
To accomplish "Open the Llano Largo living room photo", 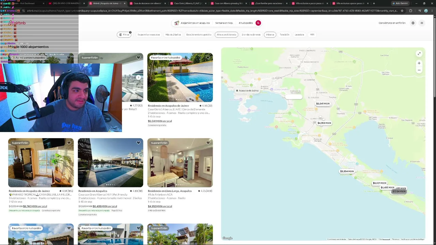I will (x=180, y=163).
